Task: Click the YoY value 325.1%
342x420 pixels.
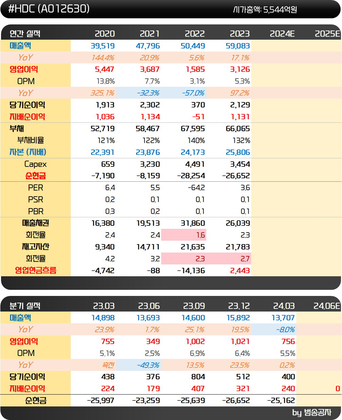Action: 103,93
